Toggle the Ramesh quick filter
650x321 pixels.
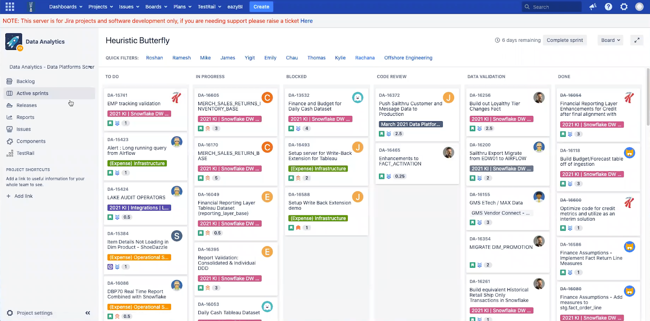click(x=182, y=58)
